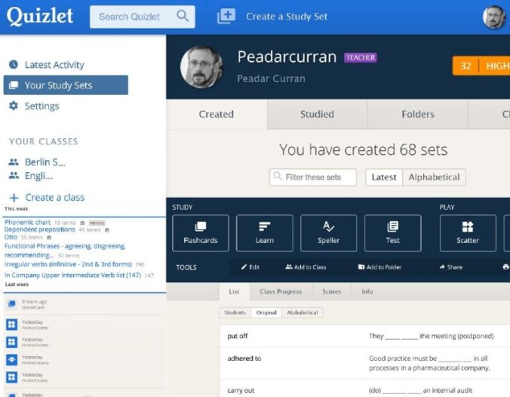
Task: Click the Create a Study Set plus icon
Action: (226, 16)
